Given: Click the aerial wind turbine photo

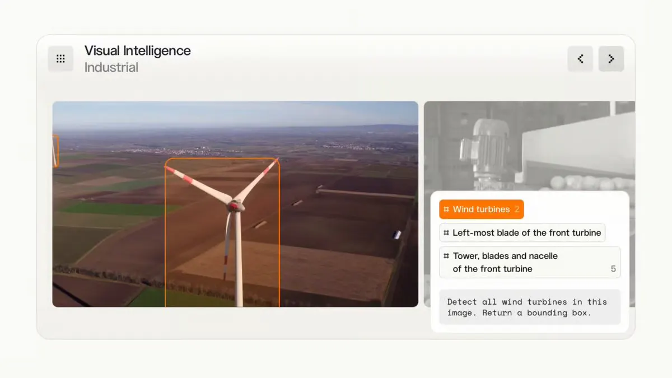Looking at the screenshot, I should [235, 204].
